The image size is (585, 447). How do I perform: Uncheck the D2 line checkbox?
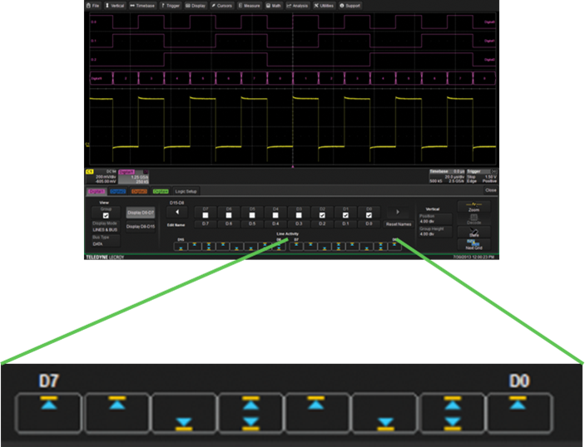click(x=322, y=215)
